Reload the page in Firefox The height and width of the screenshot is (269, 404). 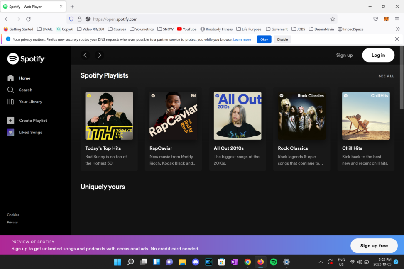coord(28,19)
